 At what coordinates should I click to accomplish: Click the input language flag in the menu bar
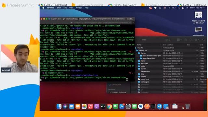165,8
